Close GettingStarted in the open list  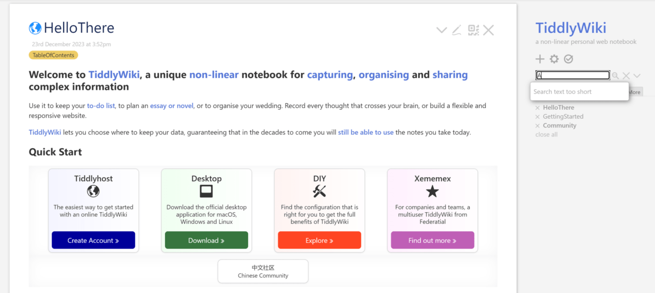tap(538, 117)
